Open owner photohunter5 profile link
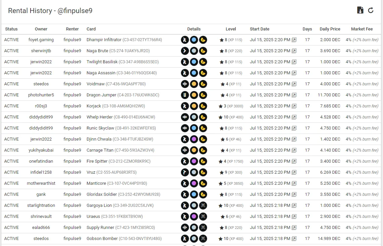The height and width of the screenshot is (246, 383). click(41, 95)
